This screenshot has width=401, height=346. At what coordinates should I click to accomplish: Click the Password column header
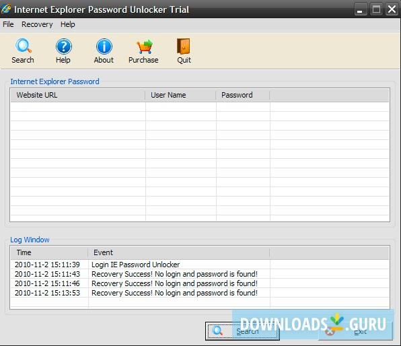[243, 95]
